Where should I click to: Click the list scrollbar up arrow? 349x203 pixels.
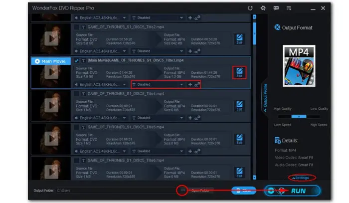pos(255,16)
